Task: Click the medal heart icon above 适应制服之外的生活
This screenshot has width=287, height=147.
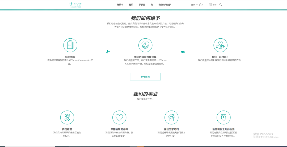Action: [223, 117]
